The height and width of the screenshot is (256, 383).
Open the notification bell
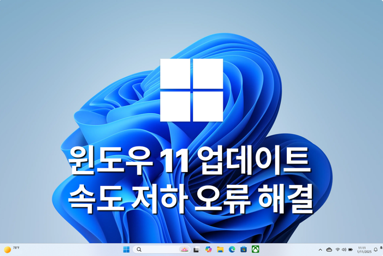(376, 249)
